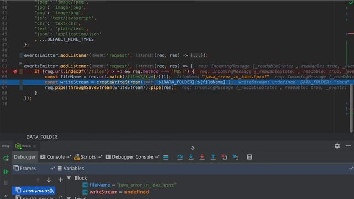Click the Frames panel header
Viewport: 354px width, 199px height.
[25, 169]
